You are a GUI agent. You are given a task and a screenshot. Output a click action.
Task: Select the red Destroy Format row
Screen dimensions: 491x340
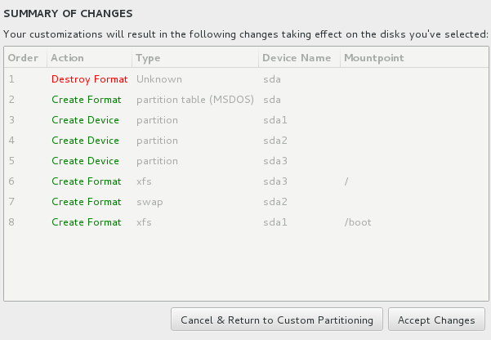coord(246,79)
